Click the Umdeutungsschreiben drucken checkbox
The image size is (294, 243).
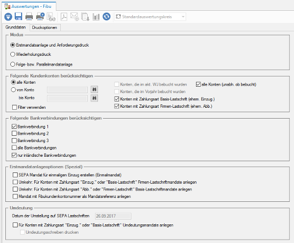(x=23, y=232)
